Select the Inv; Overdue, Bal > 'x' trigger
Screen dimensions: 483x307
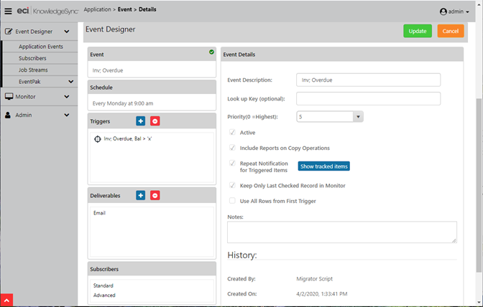tap(128, 139)
